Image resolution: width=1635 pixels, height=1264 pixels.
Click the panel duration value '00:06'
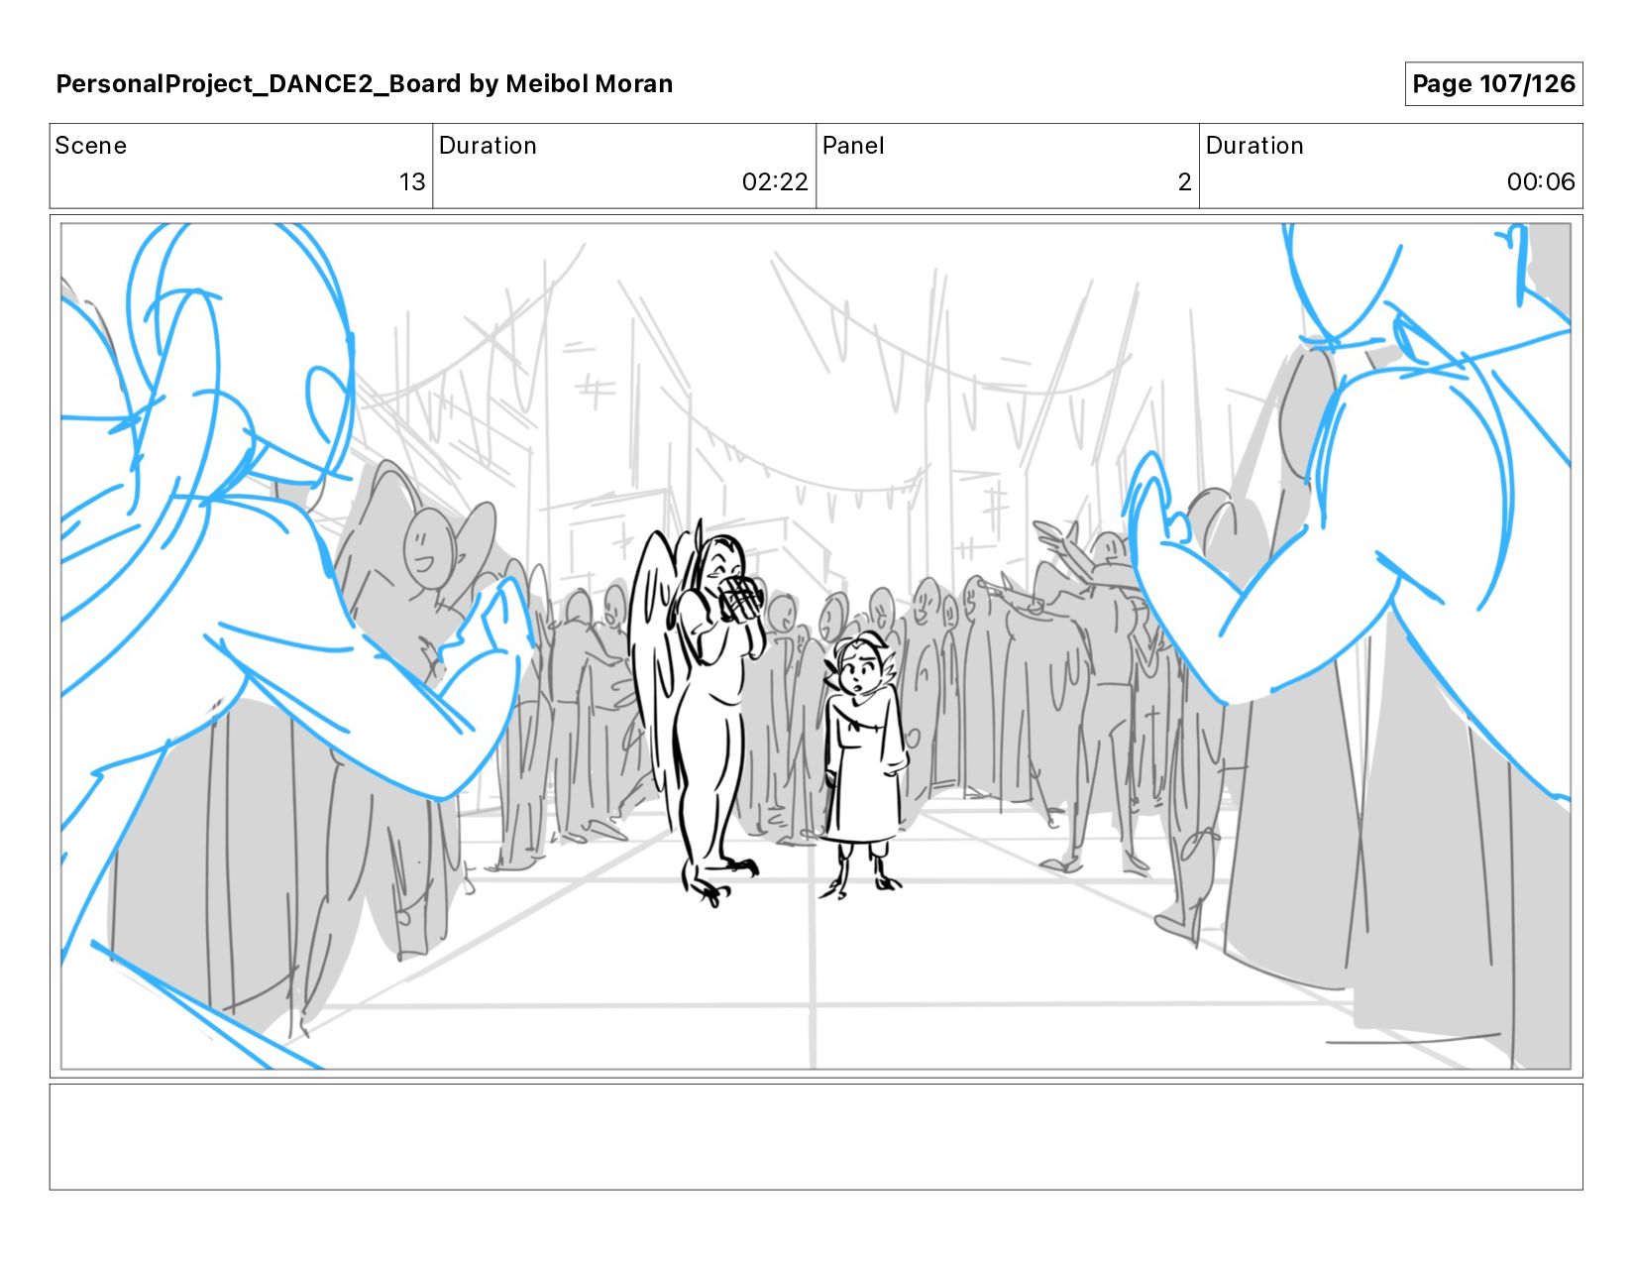[x=1541, y=182]
